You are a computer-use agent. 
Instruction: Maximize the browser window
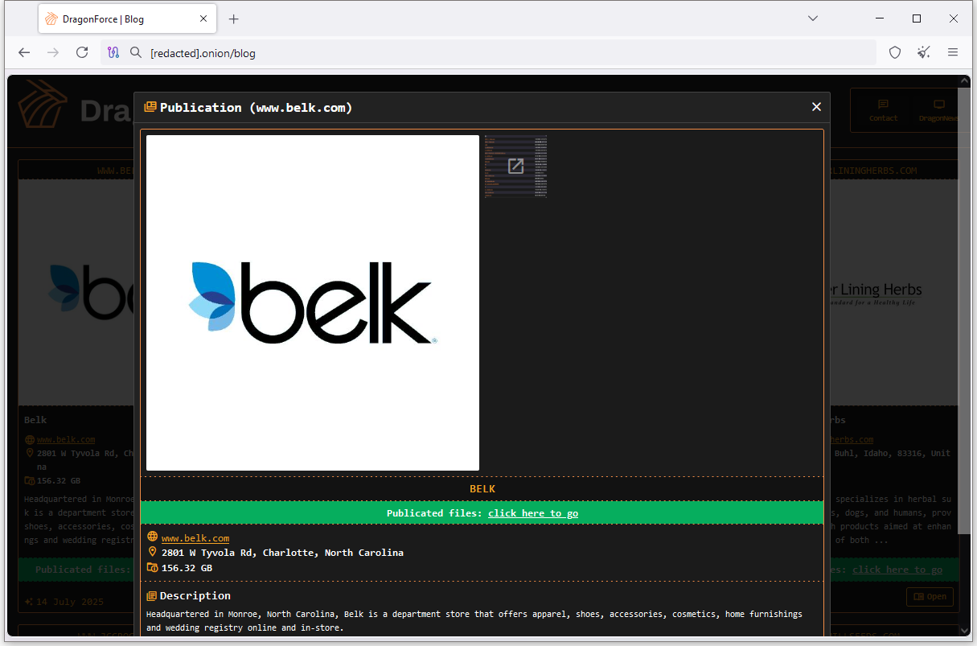(x=916, y=19)
